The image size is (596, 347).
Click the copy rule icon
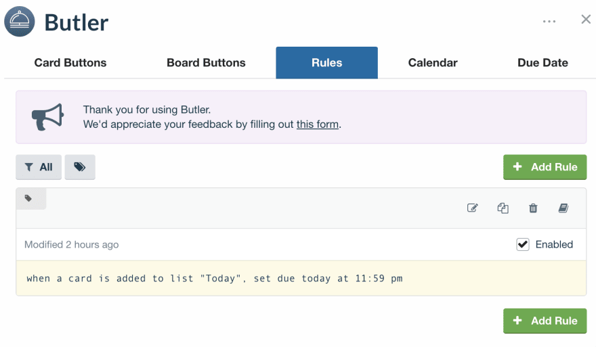coord(503,208)
